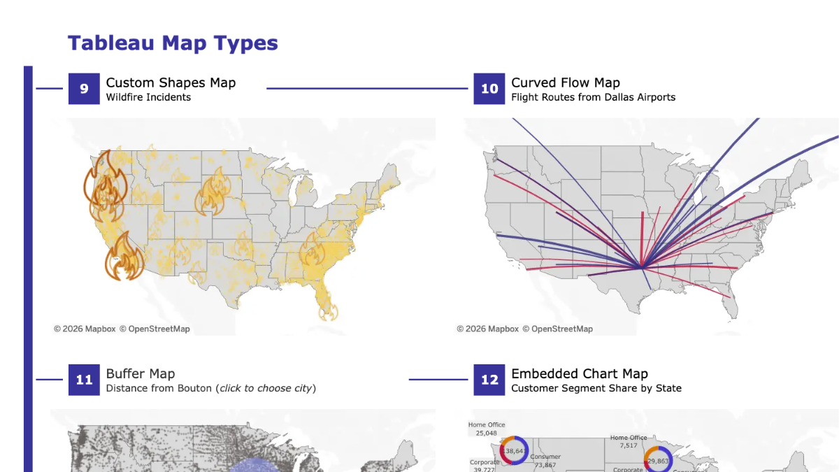Click the 'Tableau Map Types' title

[173, 43]
